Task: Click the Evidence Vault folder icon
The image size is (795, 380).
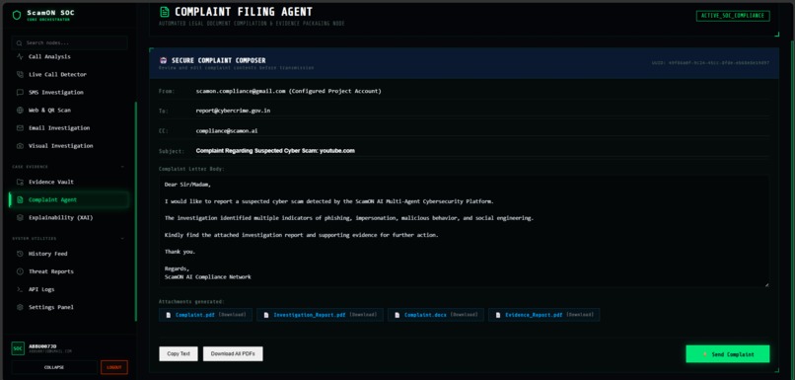Action: pos(20,182)
